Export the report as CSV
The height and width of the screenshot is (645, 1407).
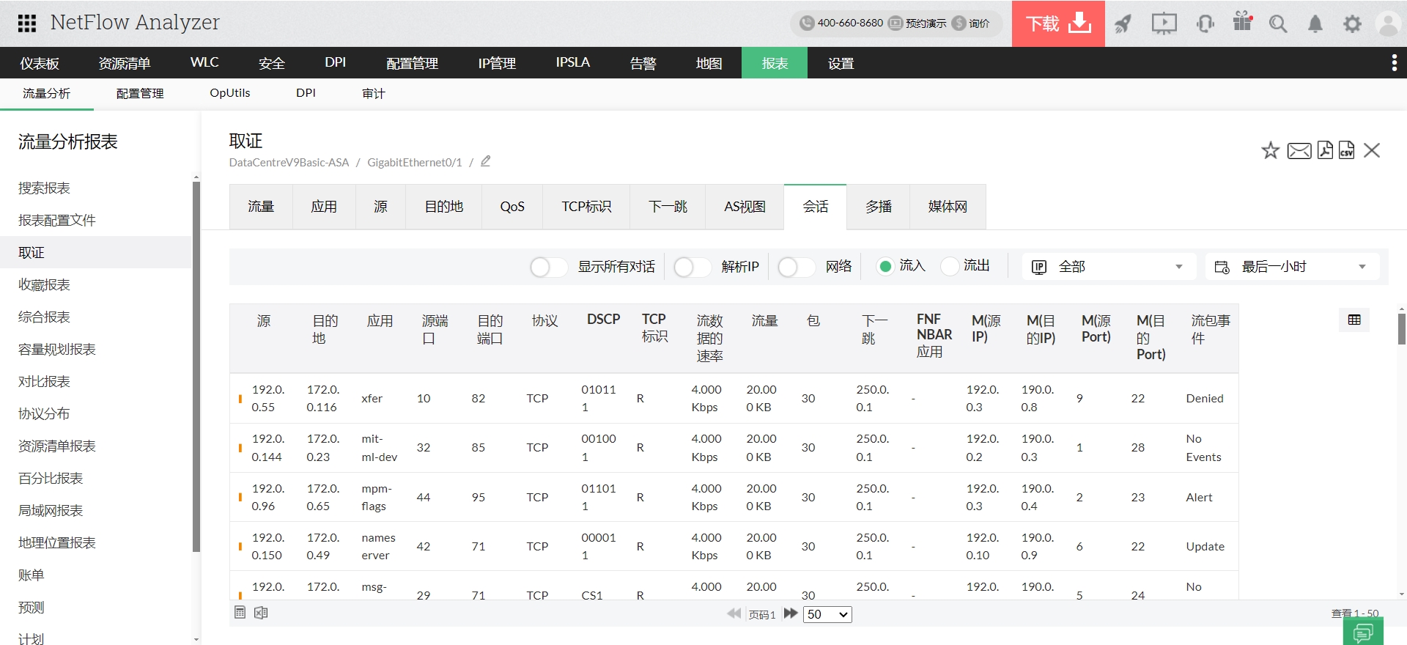coord(1347,150)
